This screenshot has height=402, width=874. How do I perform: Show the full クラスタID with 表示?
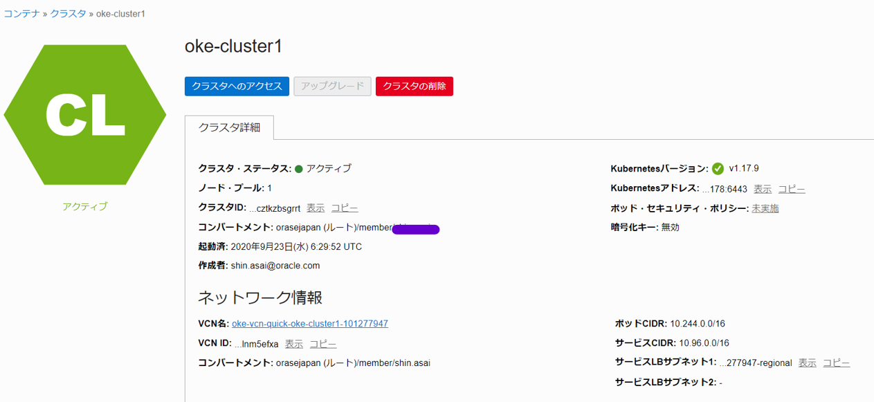pos(316,207)
